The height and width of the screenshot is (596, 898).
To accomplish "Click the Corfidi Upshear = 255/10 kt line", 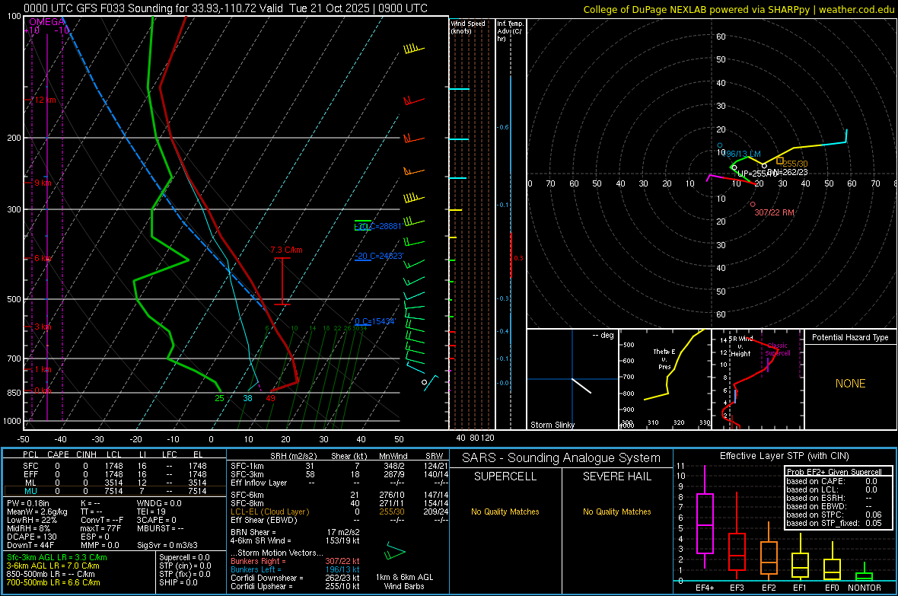I will click(x=295, y=586).
